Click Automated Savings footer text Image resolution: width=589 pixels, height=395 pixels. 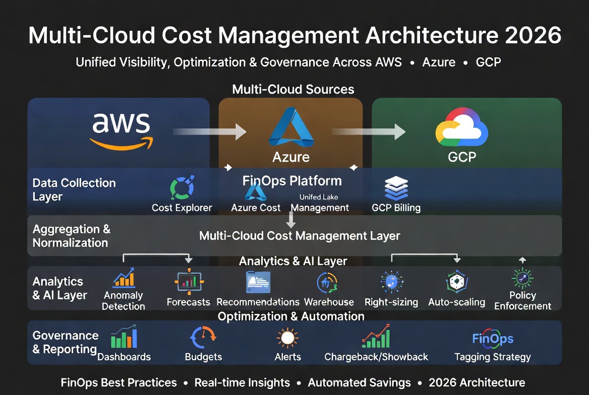pos(359,382)
